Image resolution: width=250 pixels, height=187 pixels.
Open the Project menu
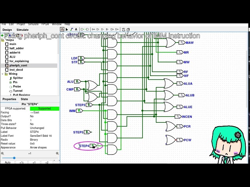point(21,24)
